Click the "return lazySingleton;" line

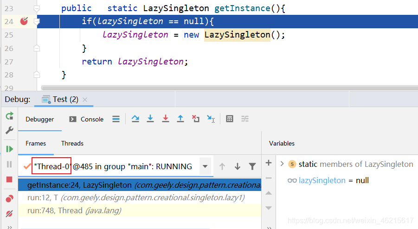[135, 62]
